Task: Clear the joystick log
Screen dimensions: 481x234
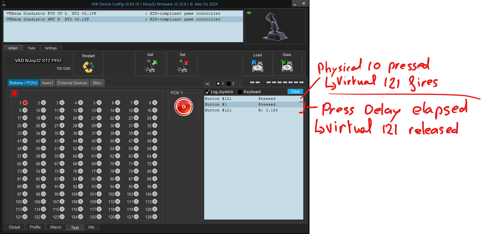Action: click(x=295, y=91)
